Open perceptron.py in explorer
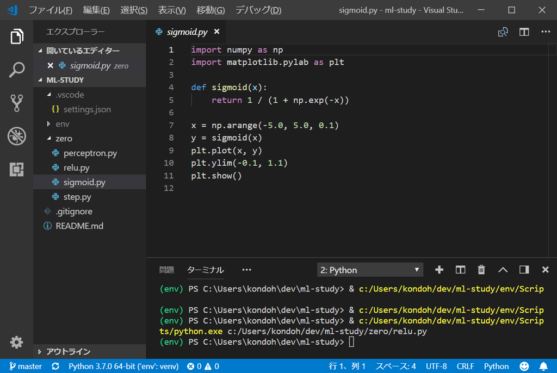 point(90,153)
